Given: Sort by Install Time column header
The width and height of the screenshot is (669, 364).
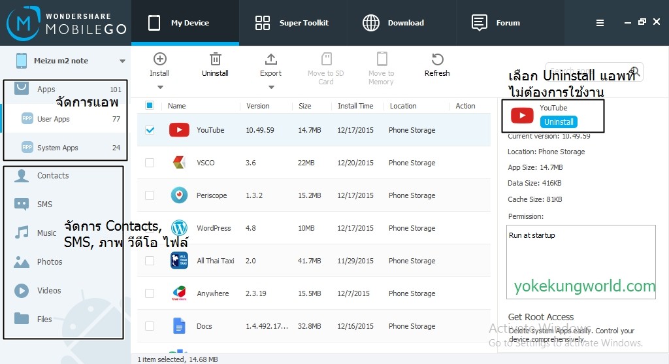Looking at the screenshot, I should [355, 106].
